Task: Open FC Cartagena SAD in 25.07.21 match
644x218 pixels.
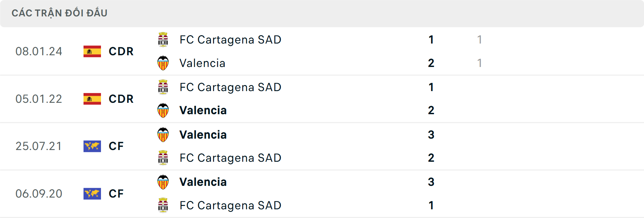Action: coord(230,158)
